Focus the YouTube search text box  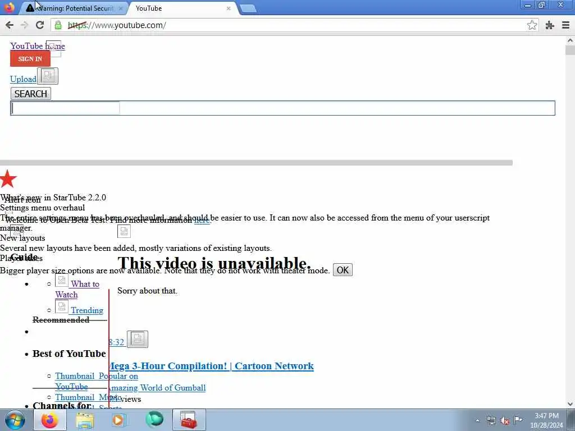(x=282, y=108)
